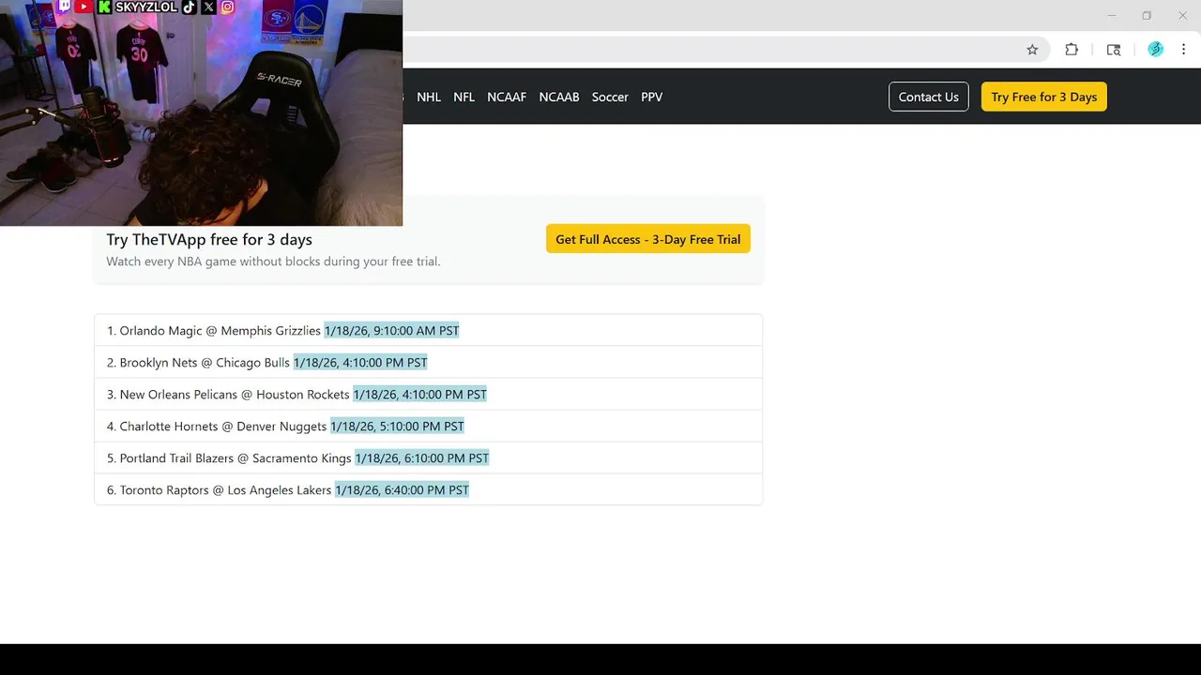Close the browser window
The image size is (1201, 675).
coord(1182,15)
